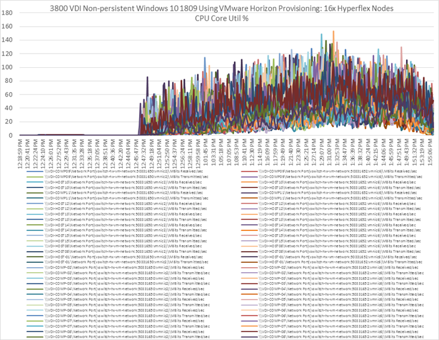Click the x-axis time label 12:59:58 PM
Viewport: 439px width, 340px height.
pos(198,153)
